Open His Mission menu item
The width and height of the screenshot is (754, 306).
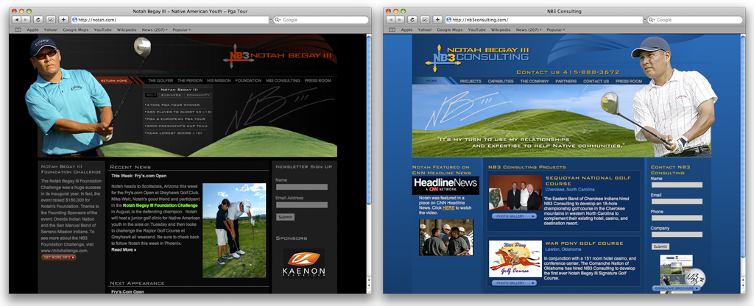coord(219,81)
